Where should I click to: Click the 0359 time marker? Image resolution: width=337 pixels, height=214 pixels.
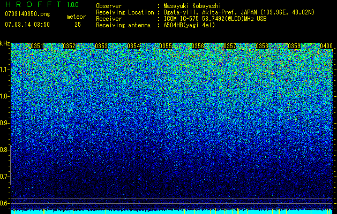[294, 46]
